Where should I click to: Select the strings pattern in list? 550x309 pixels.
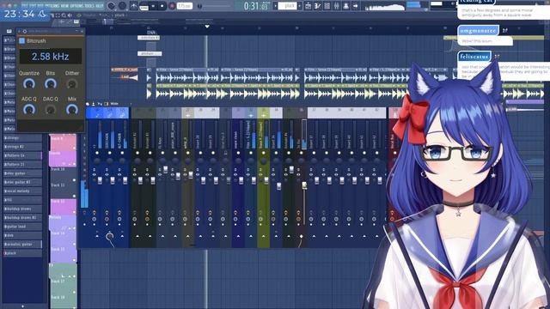22,138
